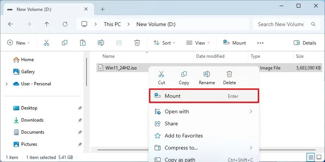Choose Delete in the context menu
Image resolution: width=325 pixels, height=162 pixels.
tap(229, 78)
